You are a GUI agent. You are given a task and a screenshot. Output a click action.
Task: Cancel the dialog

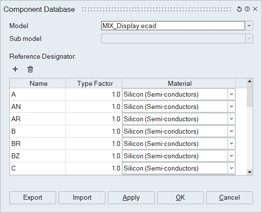pyautogui.click(x=229, y=198)
